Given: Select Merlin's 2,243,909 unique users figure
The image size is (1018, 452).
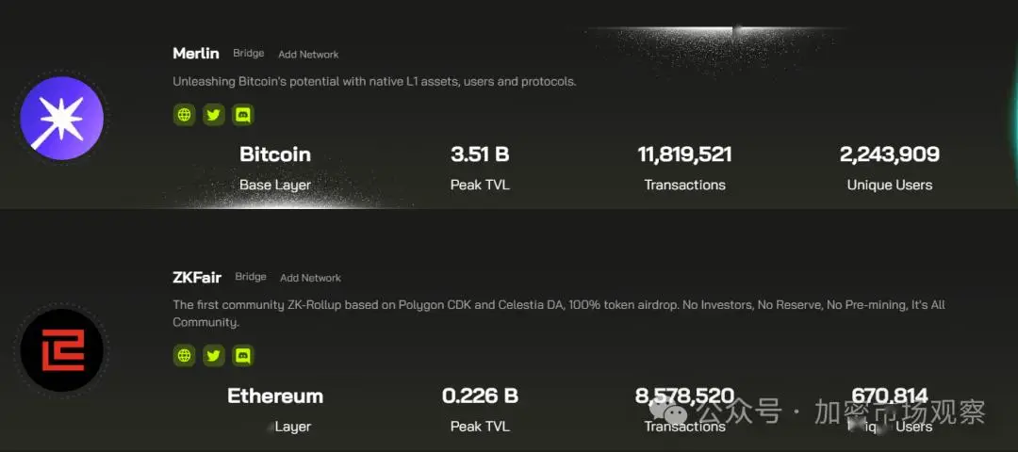Looking at the screenshot, I should [890, 154].
